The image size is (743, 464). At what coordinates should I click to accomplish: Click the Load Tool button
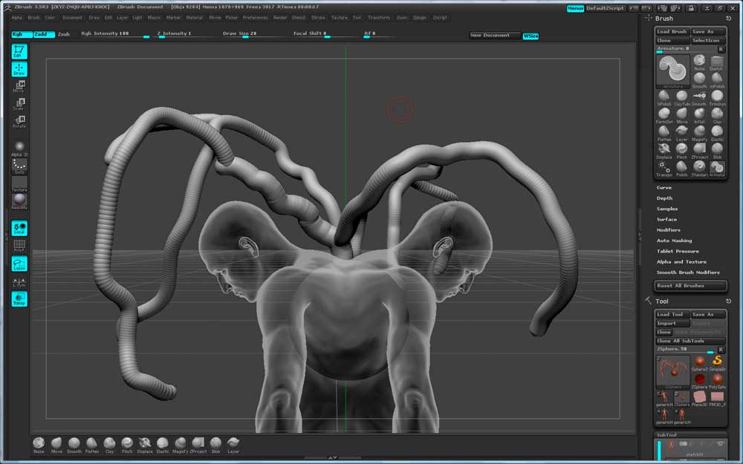pyautogui.click(x=672, y=314)
